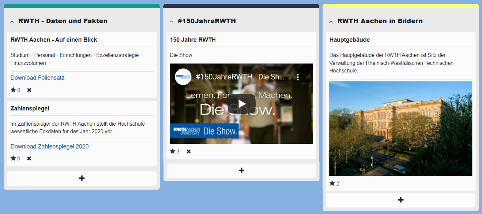Screen dimensions: 482x214
Task: Open the video title '#150JahreRWTH - Die Sh...'
Action: (x=240, y=77)
